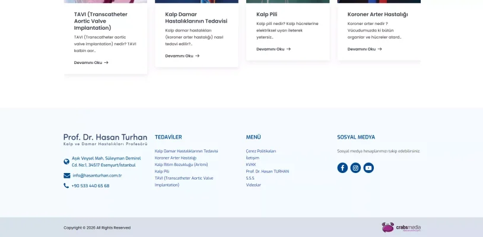Open the Videolar menu link
The image size is (483, 237).
pyautogui.click(x=253, y=185)
